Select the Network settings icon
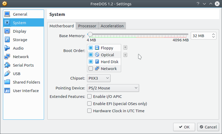Image resolution: width=222 pixels, height=134 pixels. pyautogui.click(x=7, y=57)
